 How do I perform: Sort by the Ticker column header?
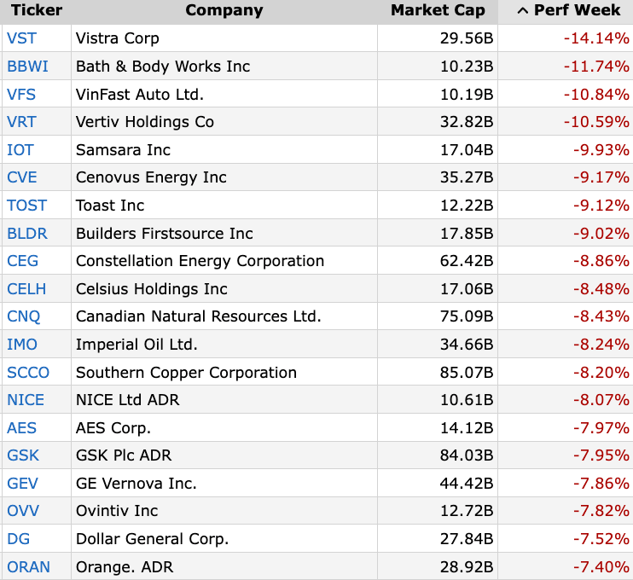pyautogui.click(x=36, y=11)
